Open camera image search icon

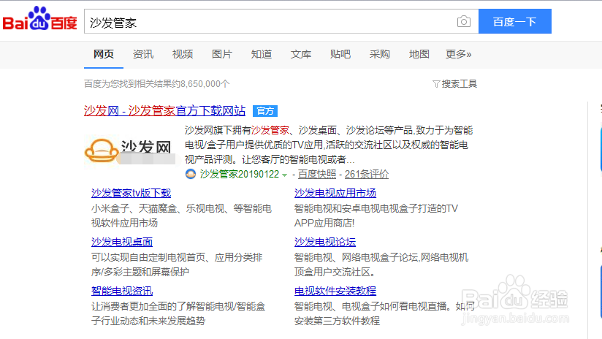point(464,21)
